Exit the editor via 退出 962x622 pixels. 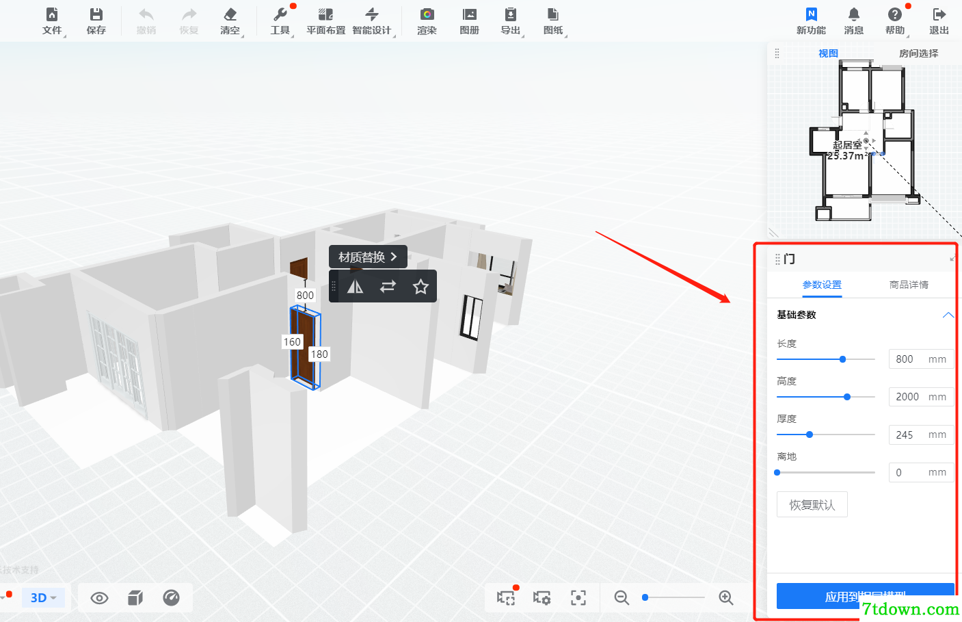pyautogui.click(x=939, y=21)
